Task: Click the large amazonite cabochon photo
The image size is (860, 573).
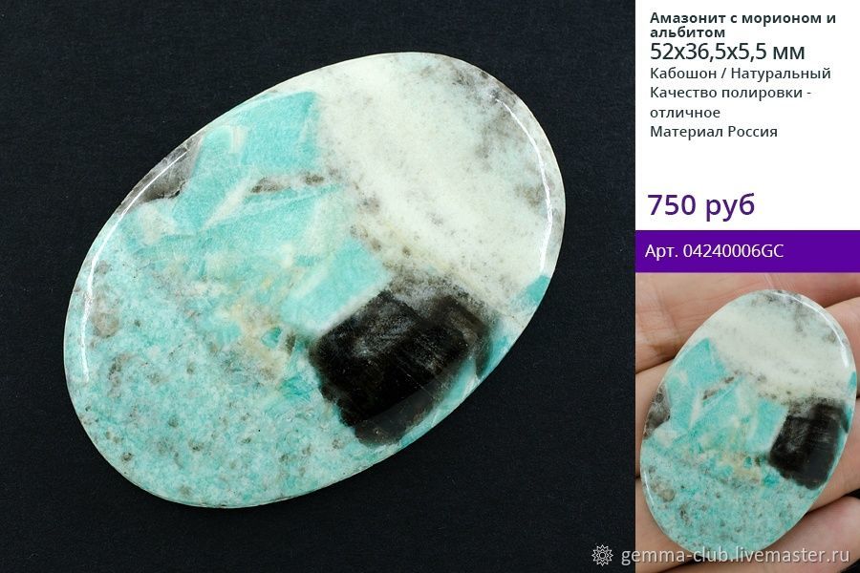Action: coord(314,280)
